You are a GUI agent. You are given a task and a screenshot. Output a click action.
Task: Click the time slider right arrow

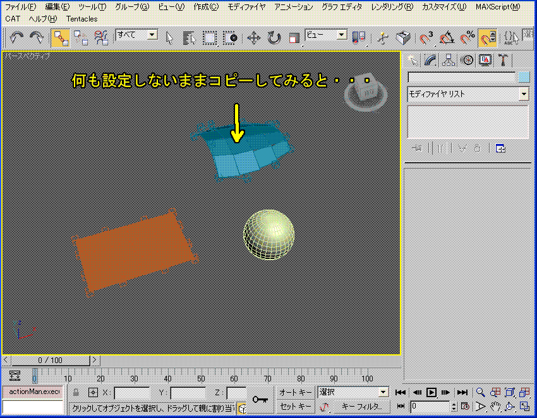click(x=95, y=360)
